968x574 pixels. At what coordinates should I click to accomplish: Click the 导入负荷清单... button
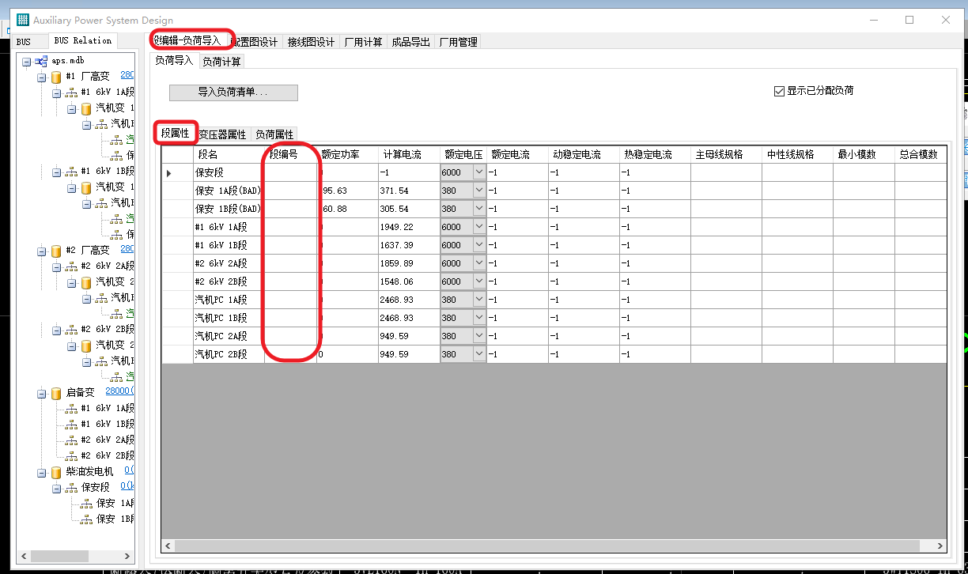point(233,93)
